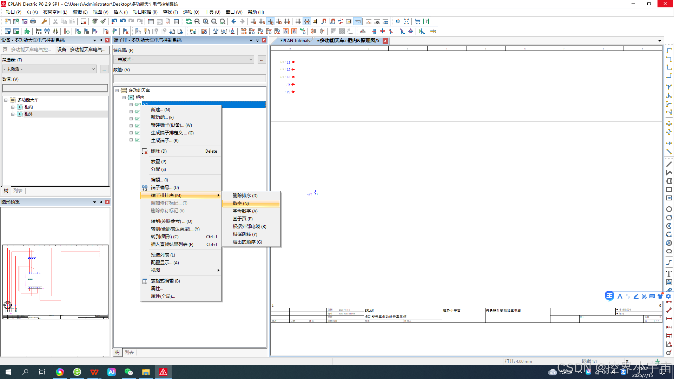The width and height of the screenshot is (674, 379).
Task: Select the rectangle tool in the right toolbar
Action: click(x=669, y=189)
